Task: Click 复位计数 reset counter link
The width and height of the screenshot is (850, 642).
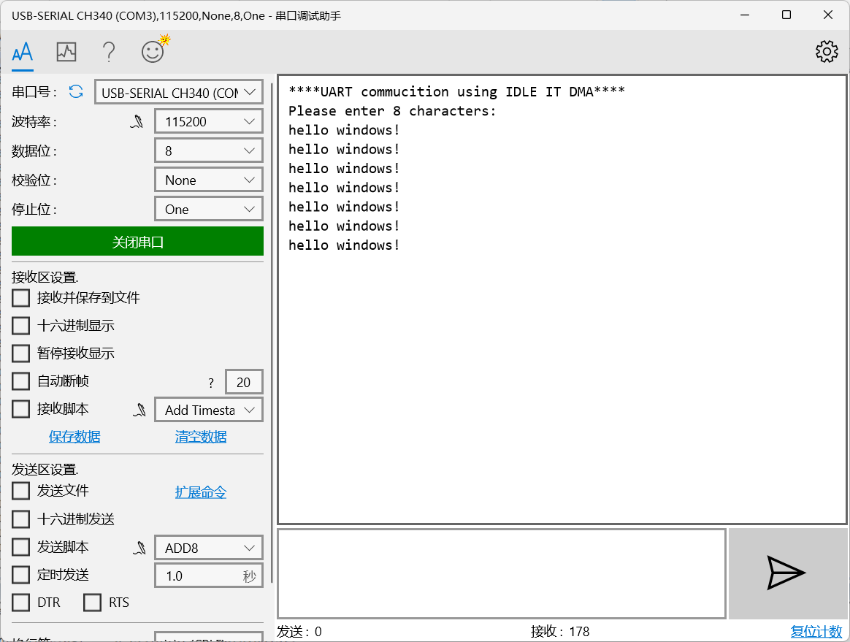Action: 816,632
